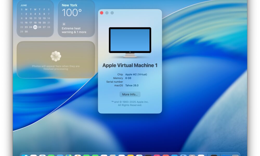
Task: Click the New York city name in Weather
Action: coord(69,5)
